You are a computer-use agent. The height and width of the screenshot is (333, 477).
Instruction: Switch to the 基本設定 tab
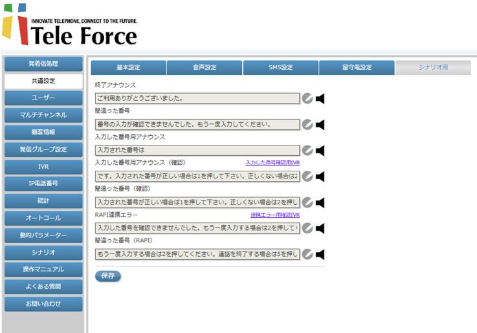point(128,68)
